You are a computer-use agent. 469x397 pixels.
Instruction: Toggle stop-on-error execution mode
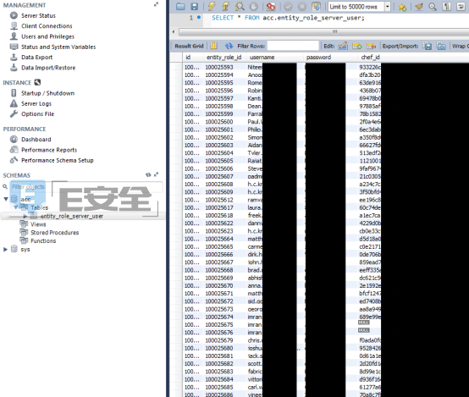click(x=271, y=6)
